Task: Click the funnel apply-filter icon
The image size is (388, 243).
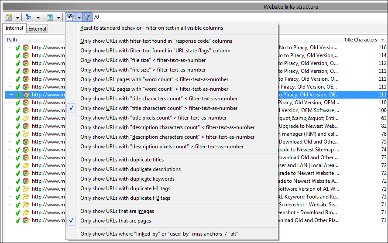Action: (x=87, y=17)
